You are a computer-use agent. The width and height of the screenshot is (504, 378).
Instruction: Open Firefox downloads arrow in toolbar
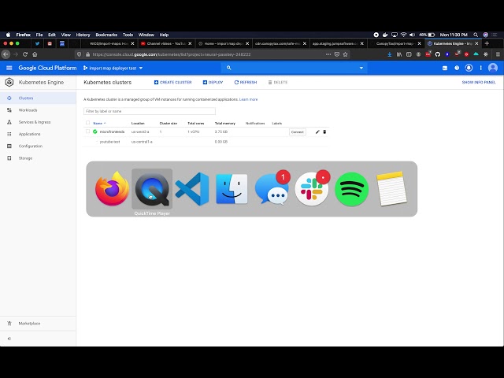pyautogui.click(x=389, y=54)
